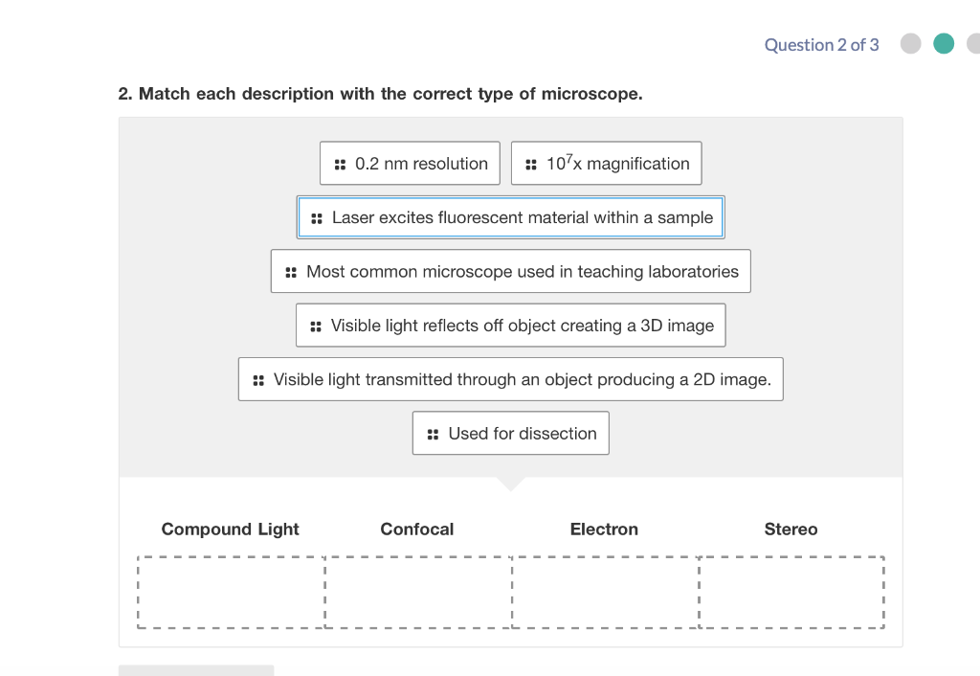
Task: Click the 'Question 2 of 3' label
Action: click(x=821, y=44)
